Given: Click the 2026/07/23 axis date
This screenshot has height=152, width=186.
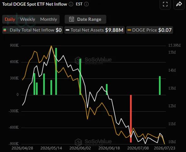Looking at the screenshot, I should click(165, 148).
